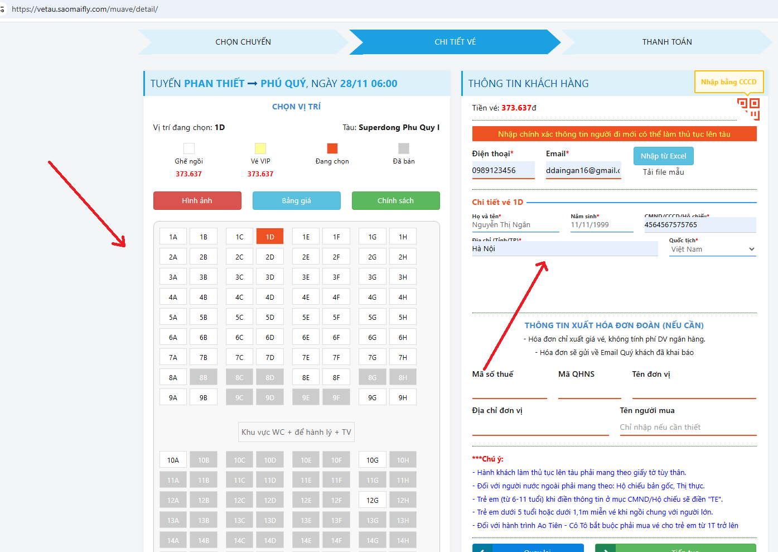View the Chính sách policy button

pyautogui.click(x=395, y=201)
